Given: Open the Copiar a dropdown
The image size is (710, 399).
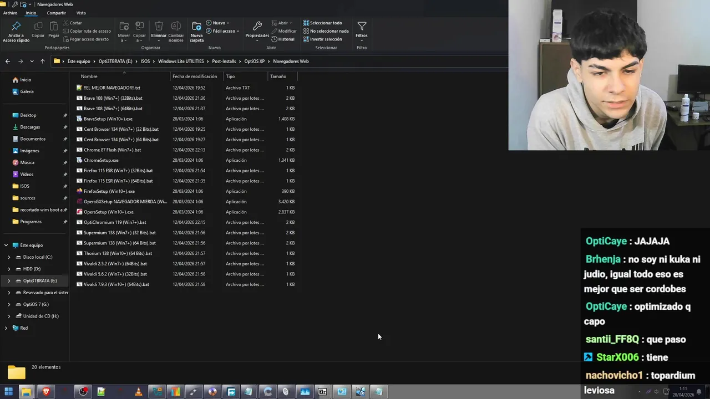Looking at the screenshot, I should 140,32.
